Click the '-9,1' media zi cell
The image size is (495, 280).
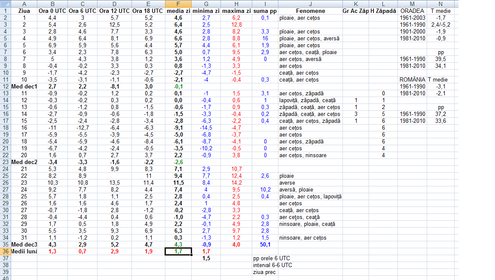pyautogui.click(x=178, y=128)
